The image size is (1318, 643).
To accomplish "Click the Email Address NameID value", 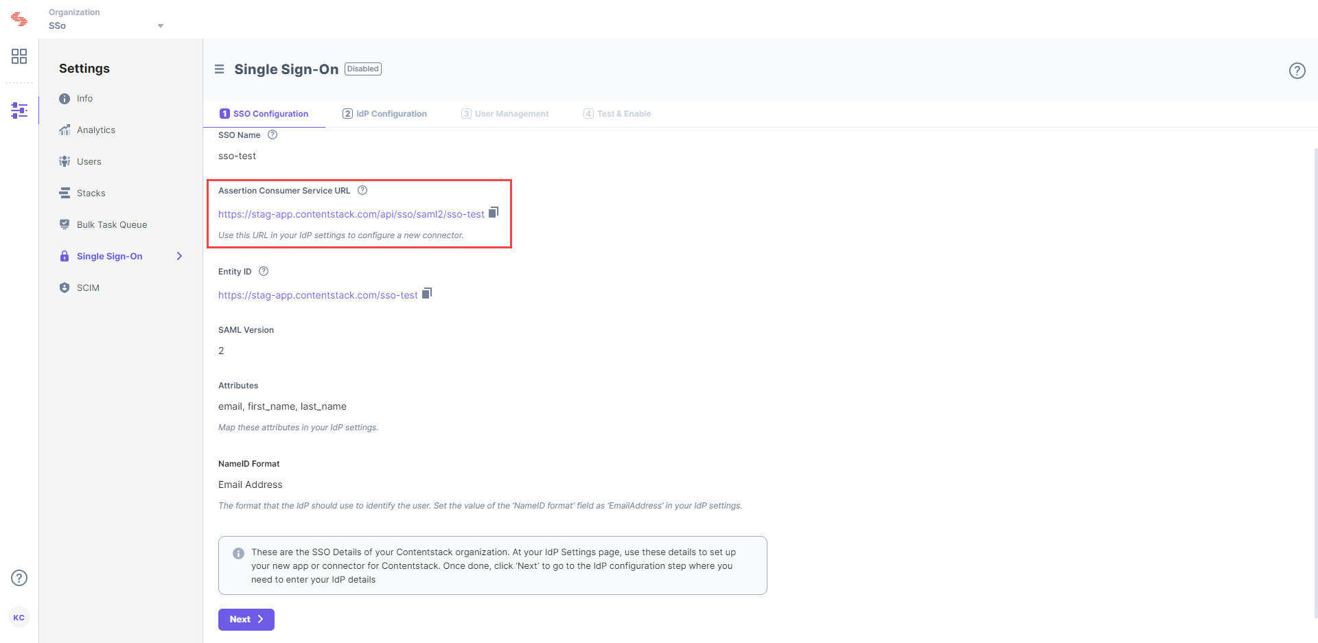I will tap(251, 484).
